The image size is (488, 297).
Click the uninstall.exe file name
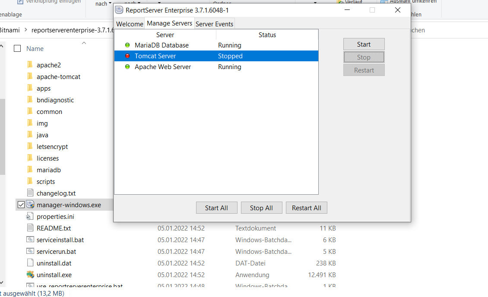click(x=54, y=275)
